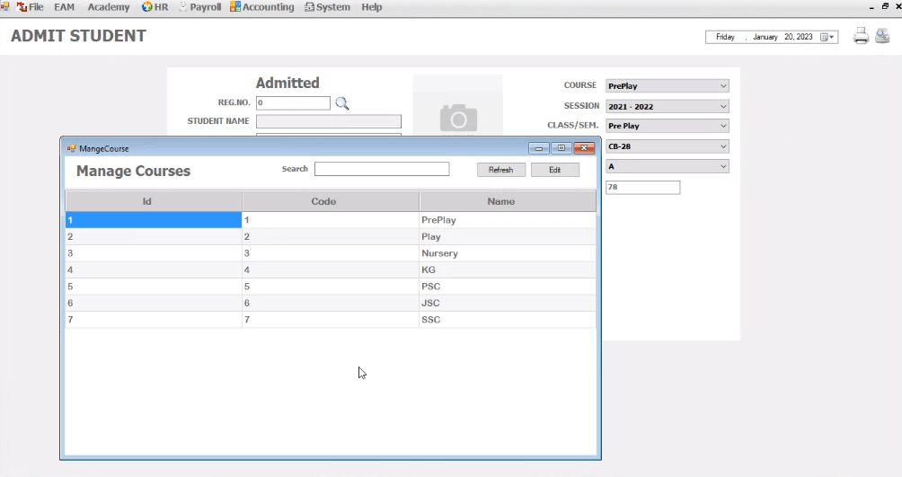Expand the dropdown showing CB-28

668,146
